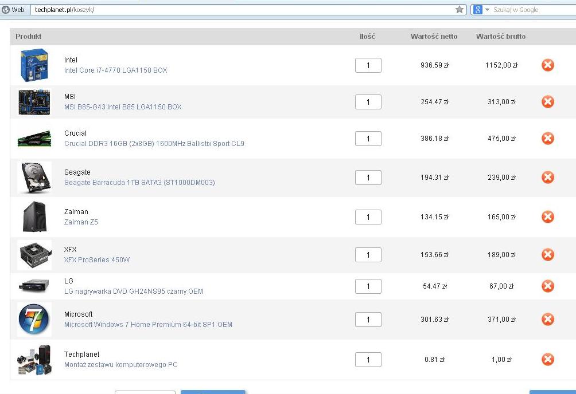Bookmark page with the star icon

click(x=459, y=10)
